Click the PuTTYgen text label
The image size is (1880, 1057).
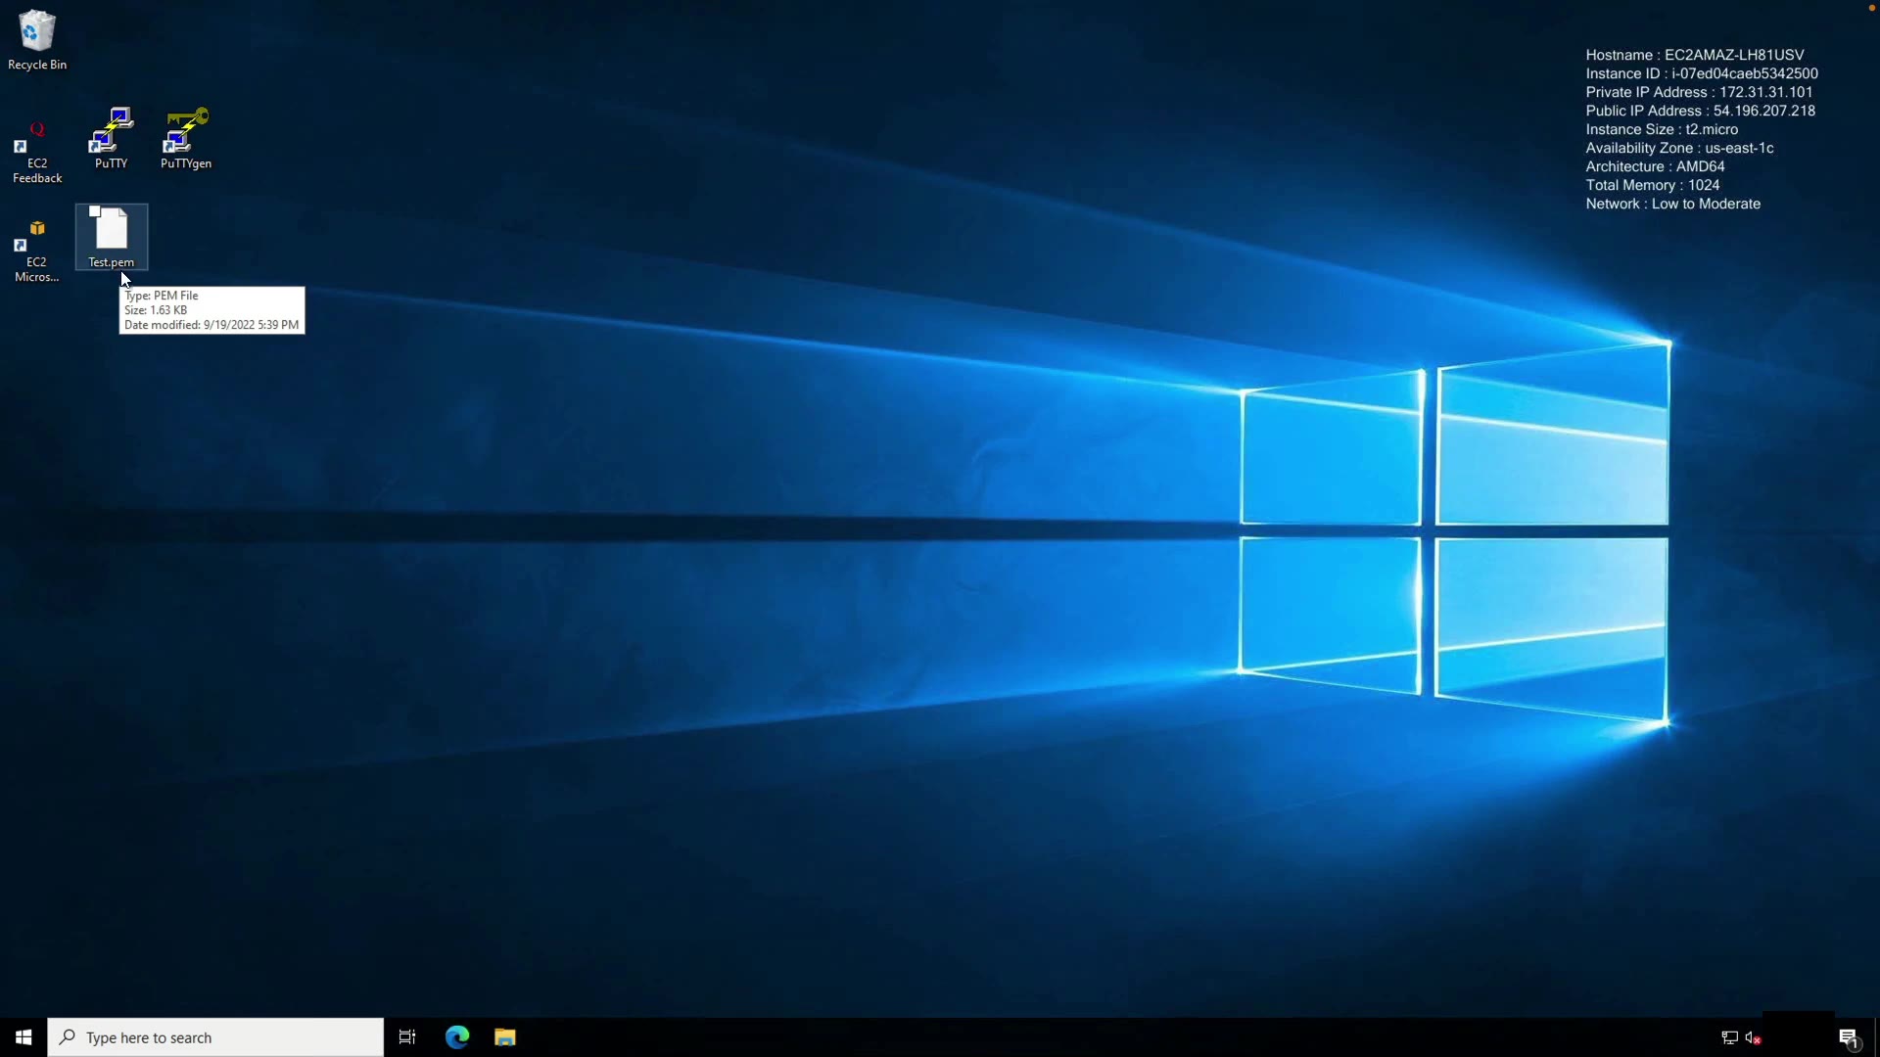point(186,163)
